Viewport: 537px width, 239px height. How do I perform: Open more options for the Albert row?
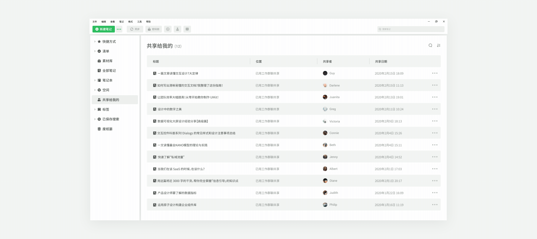click(x=435, y=169)
